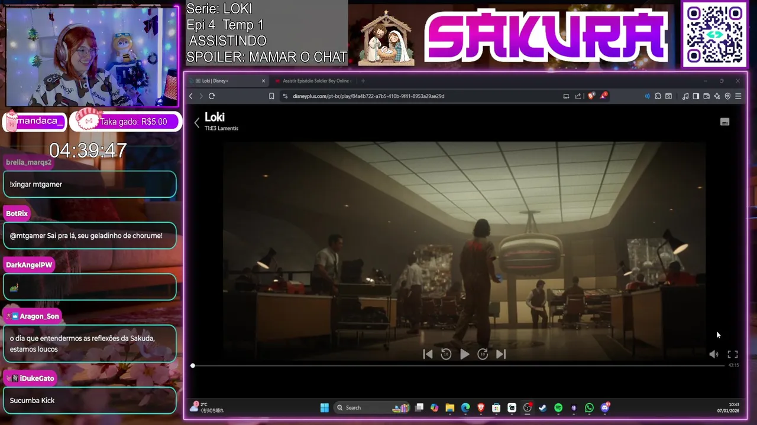Image resolution: width=757 pixels, height=425 pixels.
Task: Open File Explorer from the taskbar
Action: [x=450, y=408]
